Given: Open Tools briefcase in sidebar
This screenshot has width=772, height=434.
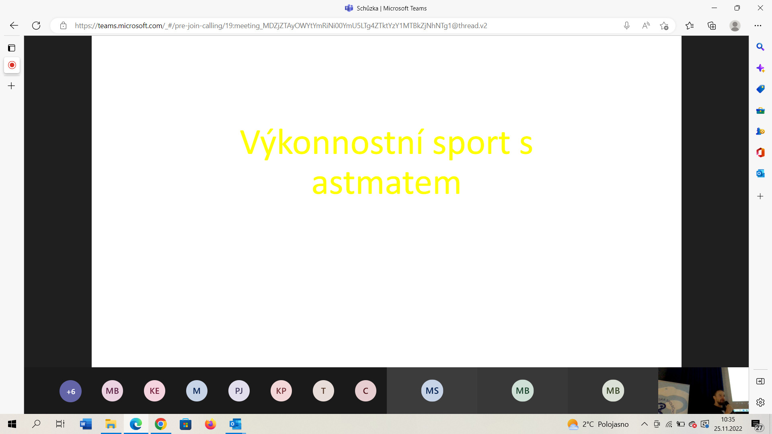Looking at the screenshot, I should pos(760,111).
